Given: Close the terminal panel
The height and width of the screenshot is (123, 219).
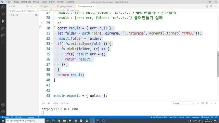Looking at the screenshot, I should (x=216, y=103).
